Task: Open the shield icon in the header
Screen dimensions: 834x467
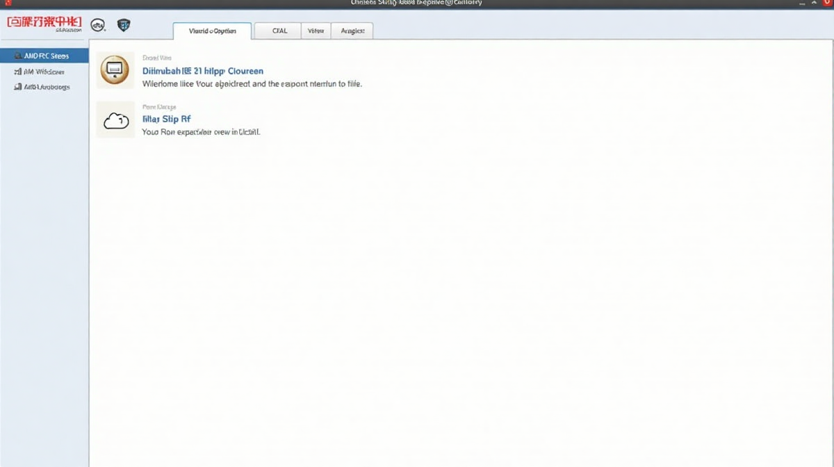Action: point(124,26)
